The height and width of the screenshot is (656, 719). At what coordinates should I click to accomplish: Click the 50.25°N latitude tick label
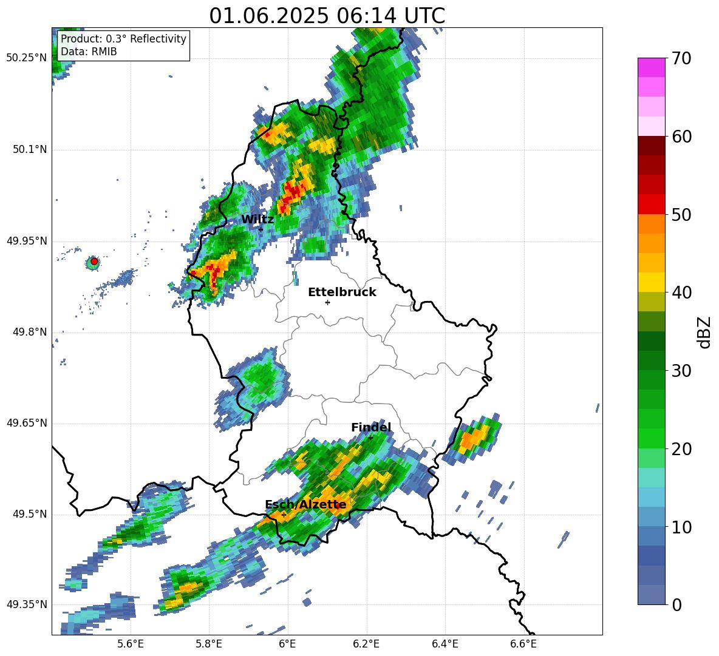pos(27,58)
